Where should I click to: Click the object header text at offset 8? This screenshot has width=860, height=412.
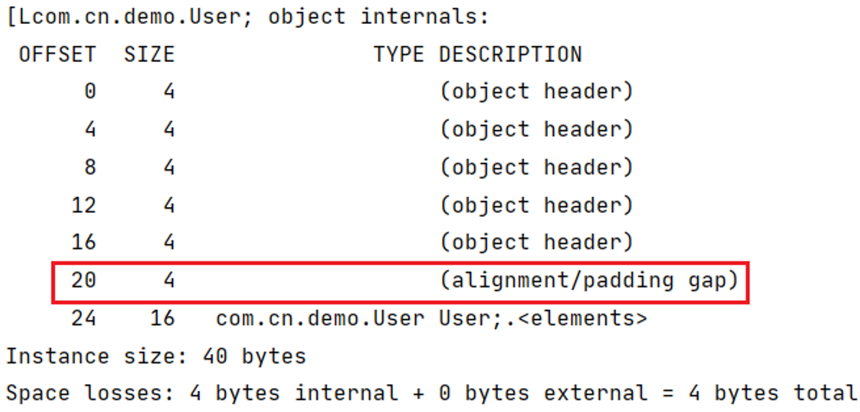pyautogui.click(x=537, y=167)
